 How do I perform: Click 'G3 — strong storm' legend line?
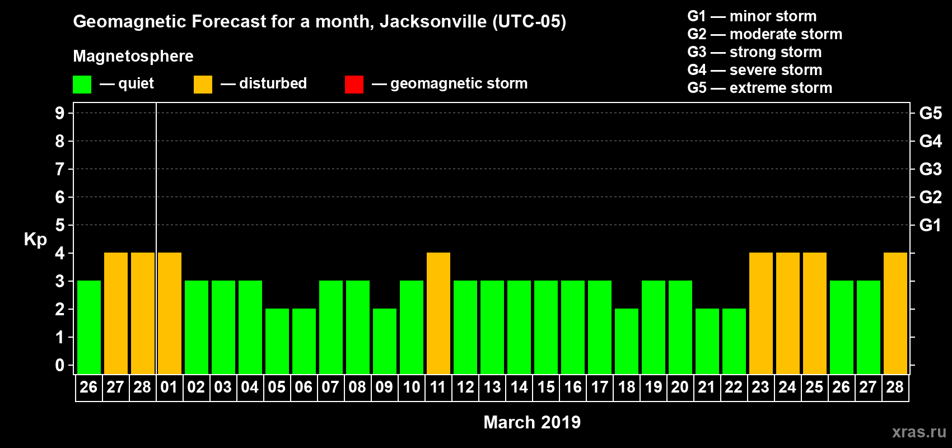pos(755,52)
